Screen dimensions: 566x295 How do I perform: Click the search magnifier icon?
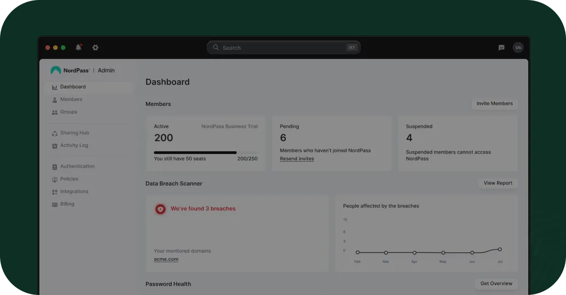click(216, 47)
